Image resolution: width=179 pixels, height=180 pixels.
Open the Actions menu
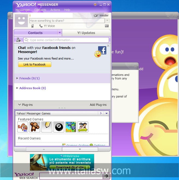point(55,10)
